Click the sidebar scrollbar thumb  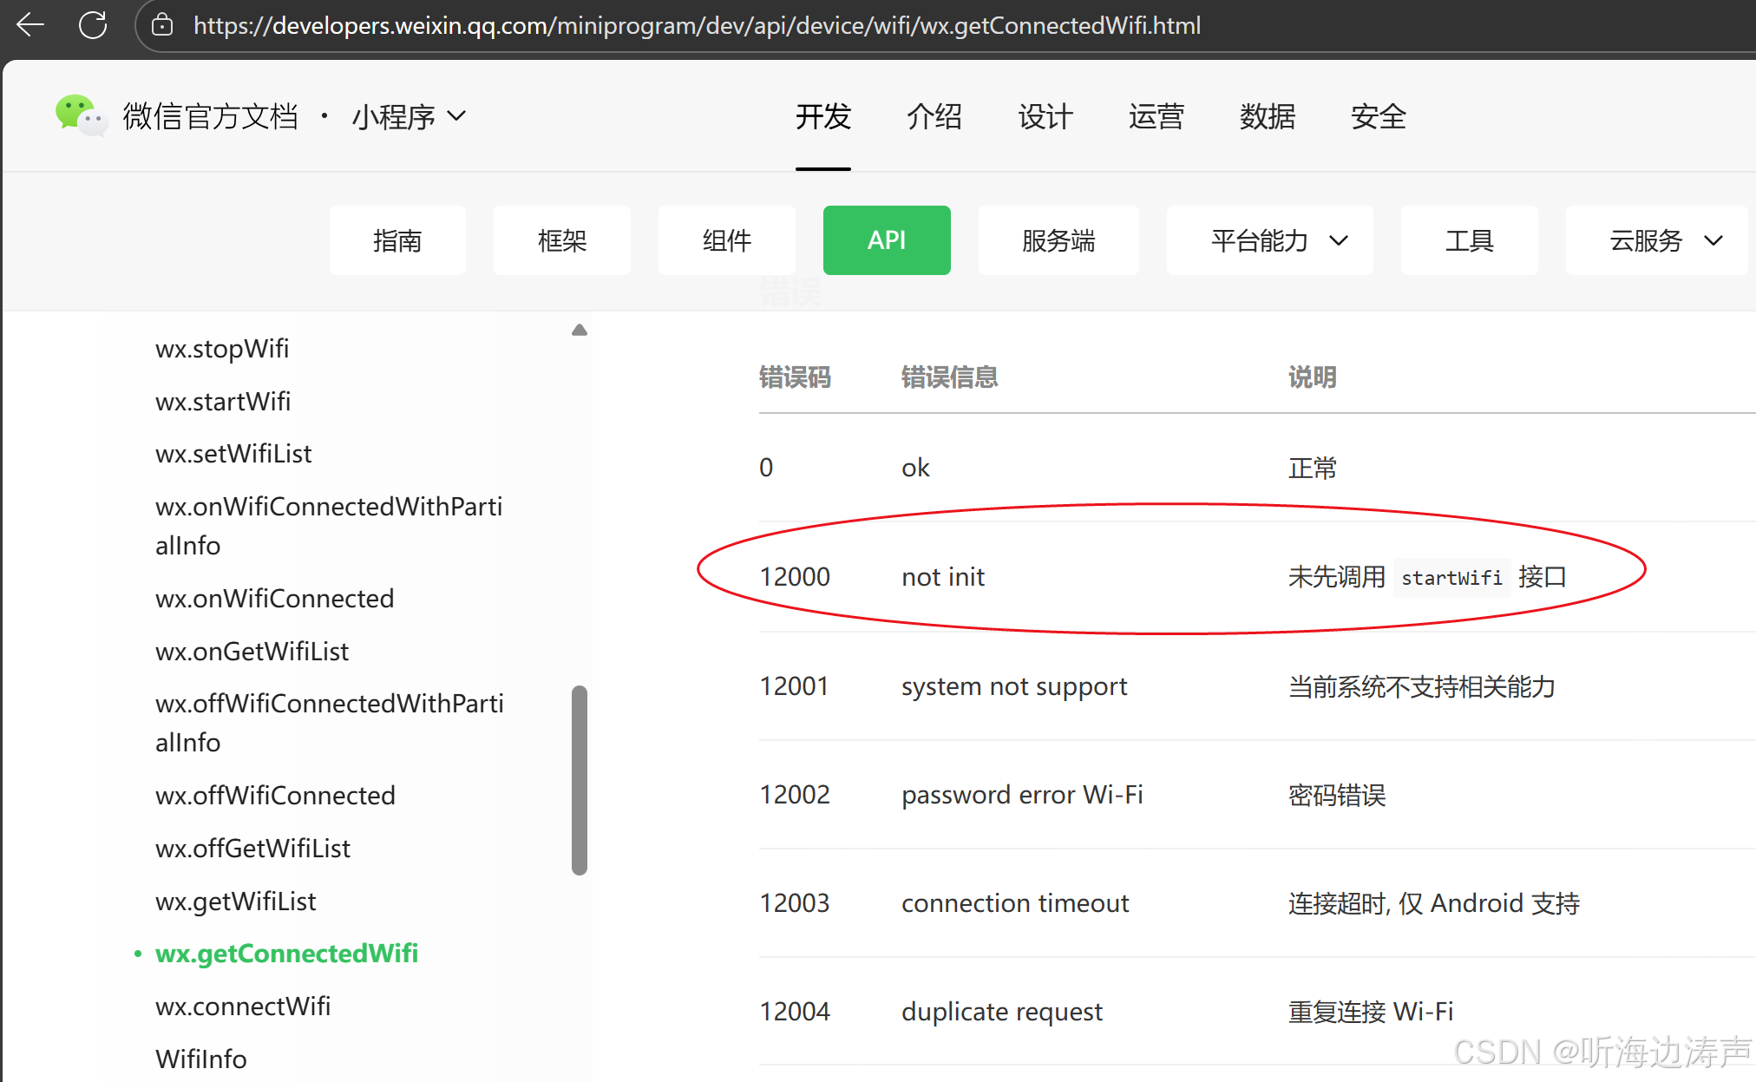(x=580, y=780)
